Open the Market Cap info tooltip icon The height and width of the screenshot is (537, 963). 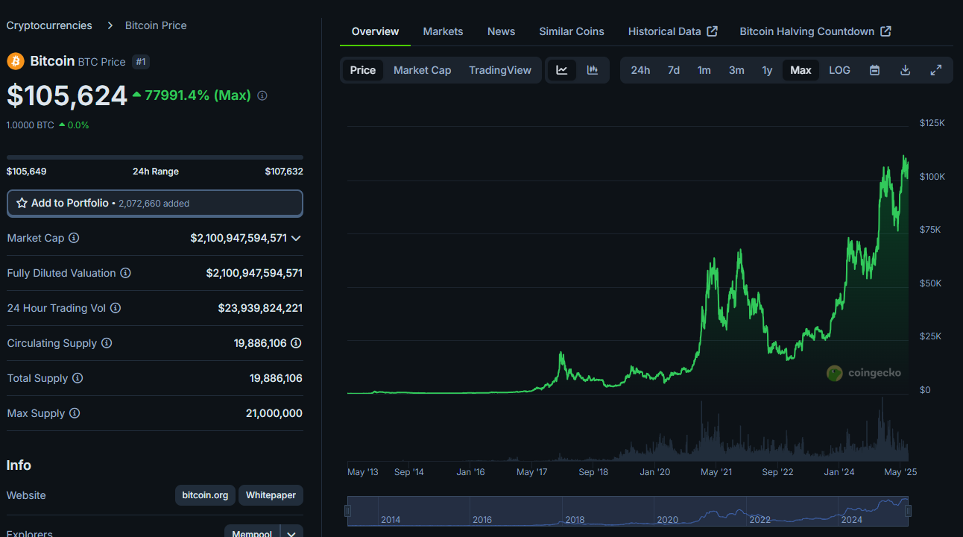(x=74, y=238)
